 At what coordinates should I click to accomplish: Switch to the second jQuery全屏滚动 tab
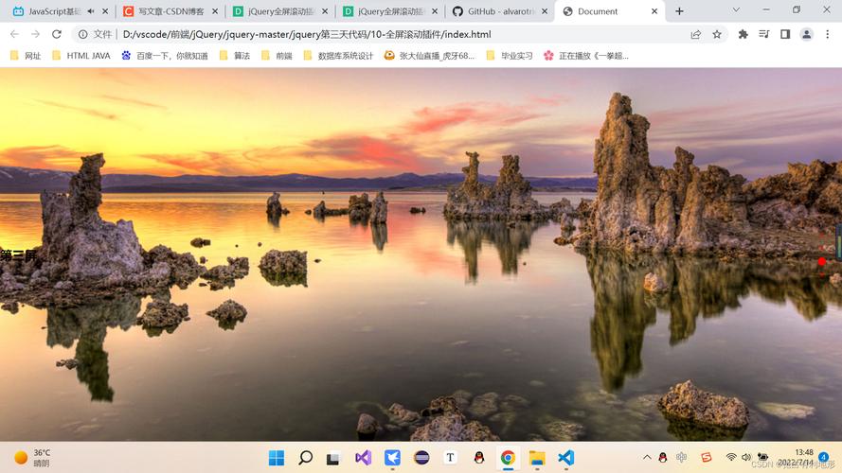391,11
